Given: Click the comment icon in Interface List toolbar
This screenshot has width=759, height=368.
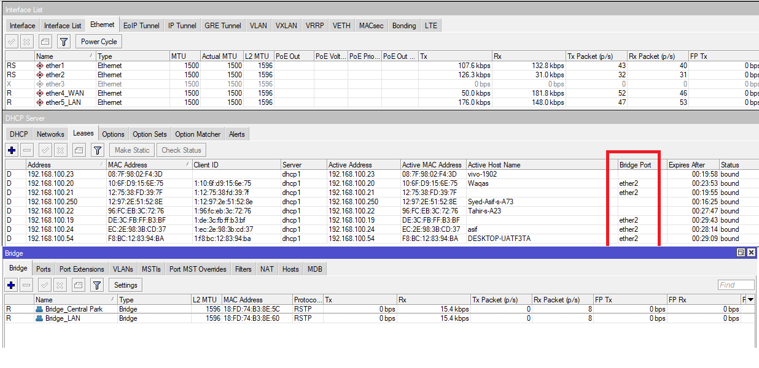Looking at the screenshot, I should pyautogui.click(x=45, y=42).
